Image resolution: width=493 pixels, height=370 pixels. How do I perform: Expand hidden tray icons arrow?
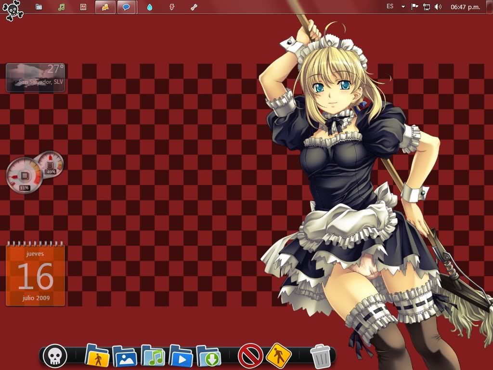(403, 7)
